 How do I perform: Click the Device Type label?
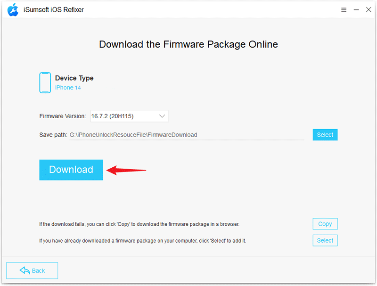pyautogui.click(x=74, y=78)
